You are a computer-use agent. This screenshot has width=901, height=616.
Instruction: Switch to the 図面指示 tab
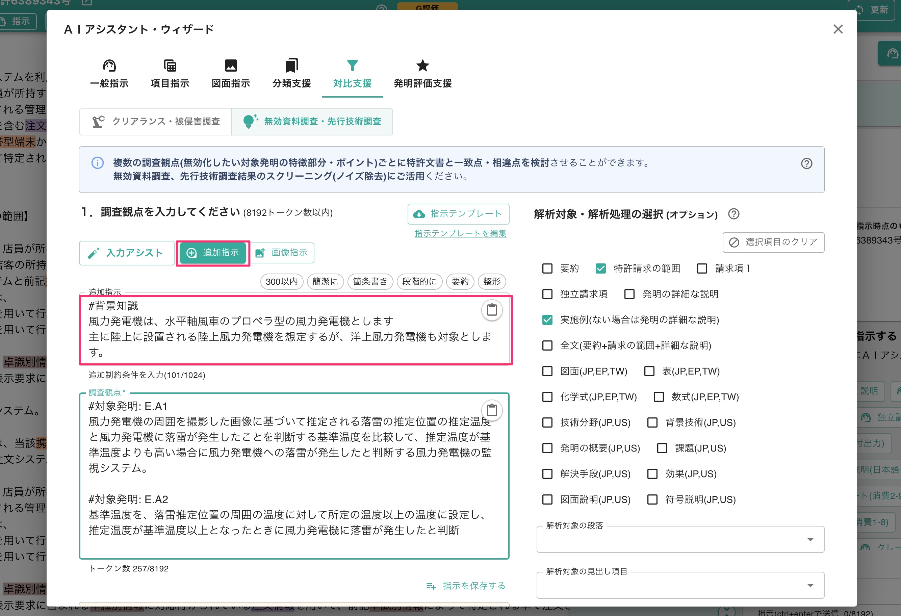(x=231, y=74)
